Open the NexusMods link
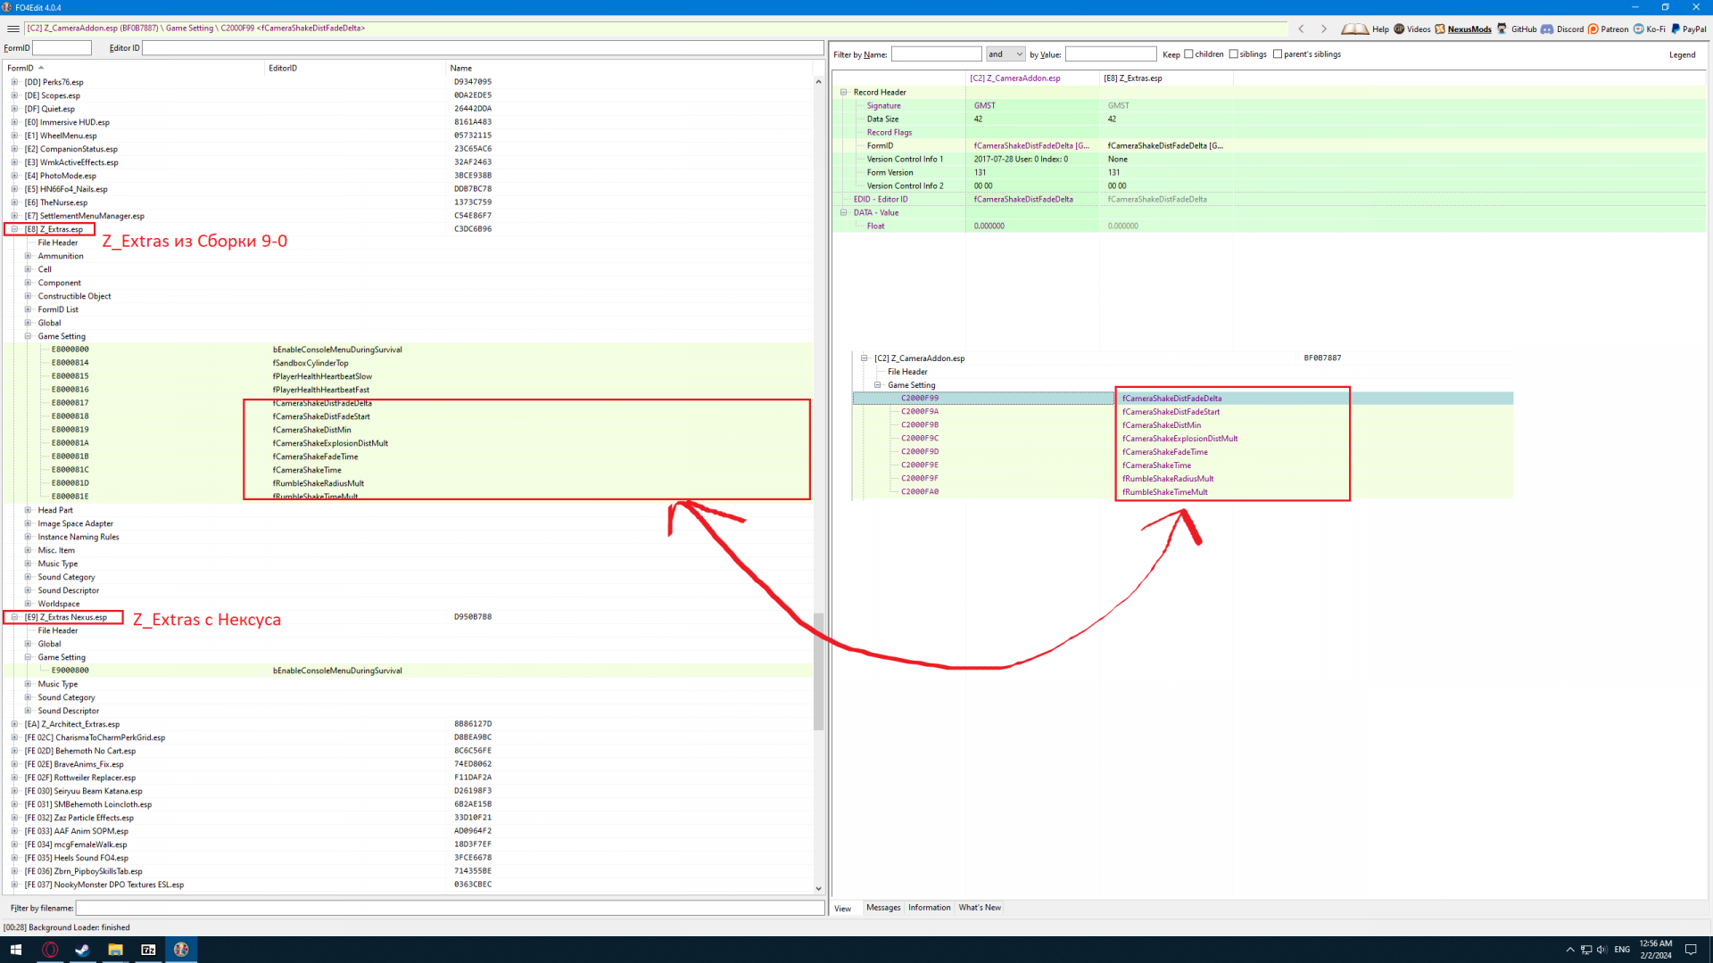The width and height of the screenshot is (1713, 963). coord(1469,29)
